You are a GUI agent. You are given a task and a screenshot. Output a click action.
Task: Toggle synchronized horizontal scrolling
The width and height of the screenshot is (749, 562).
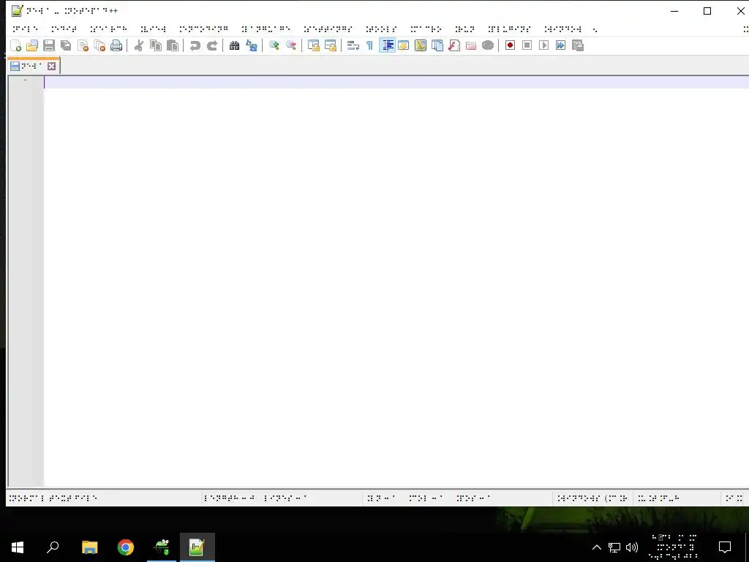tap(330, 45)
